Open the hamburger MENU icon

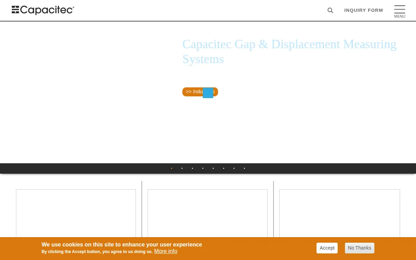click(400, 11)
